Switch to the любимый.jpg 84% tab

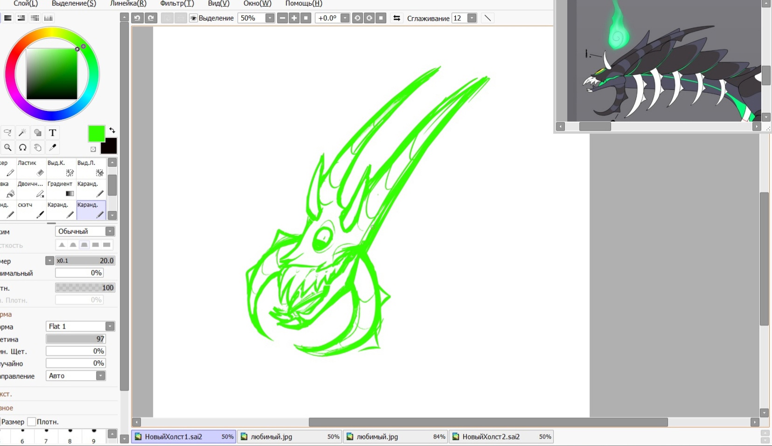395,437
